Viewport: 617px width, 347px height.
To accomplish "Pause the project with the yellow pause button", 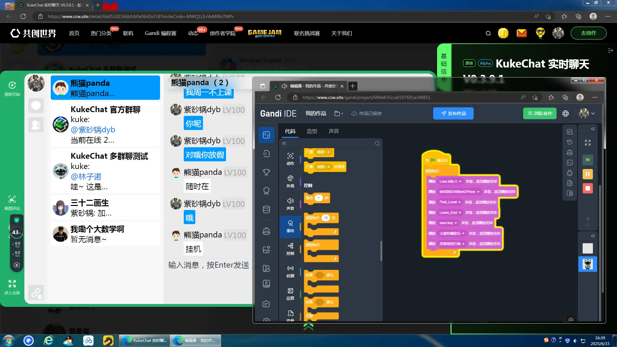I will tap(588, 174).
